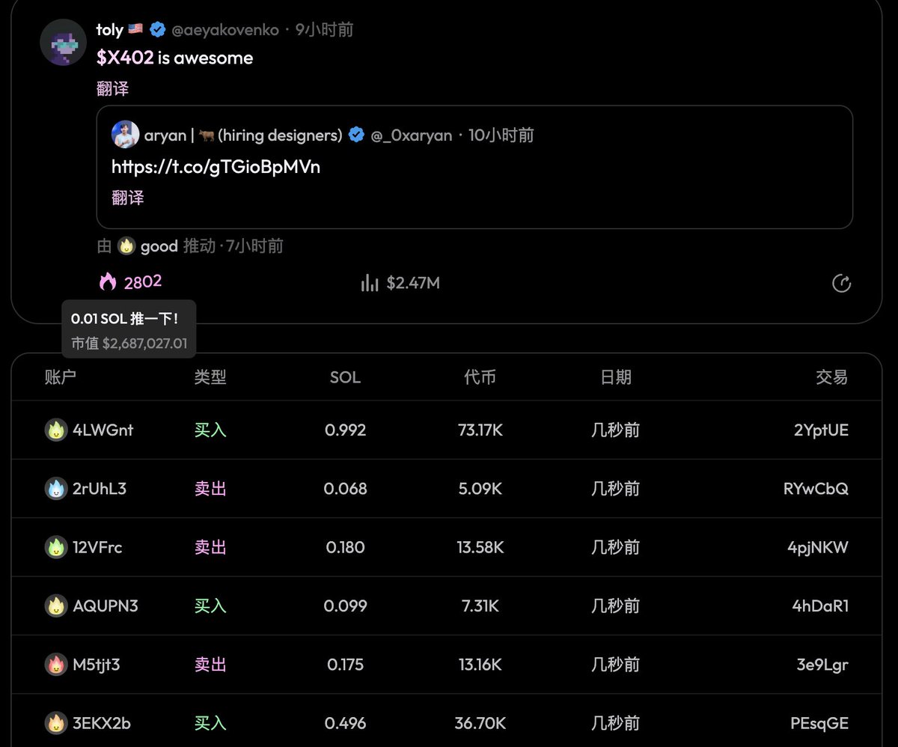The height and width of the screenshot is (747, 898).
Task: Click the red flame avatar beside M5tjt3
Action: tap(56, 665)
